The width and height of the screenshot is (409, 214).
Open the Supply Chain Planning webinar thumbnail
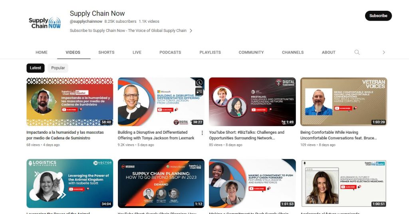click(161, 183)
